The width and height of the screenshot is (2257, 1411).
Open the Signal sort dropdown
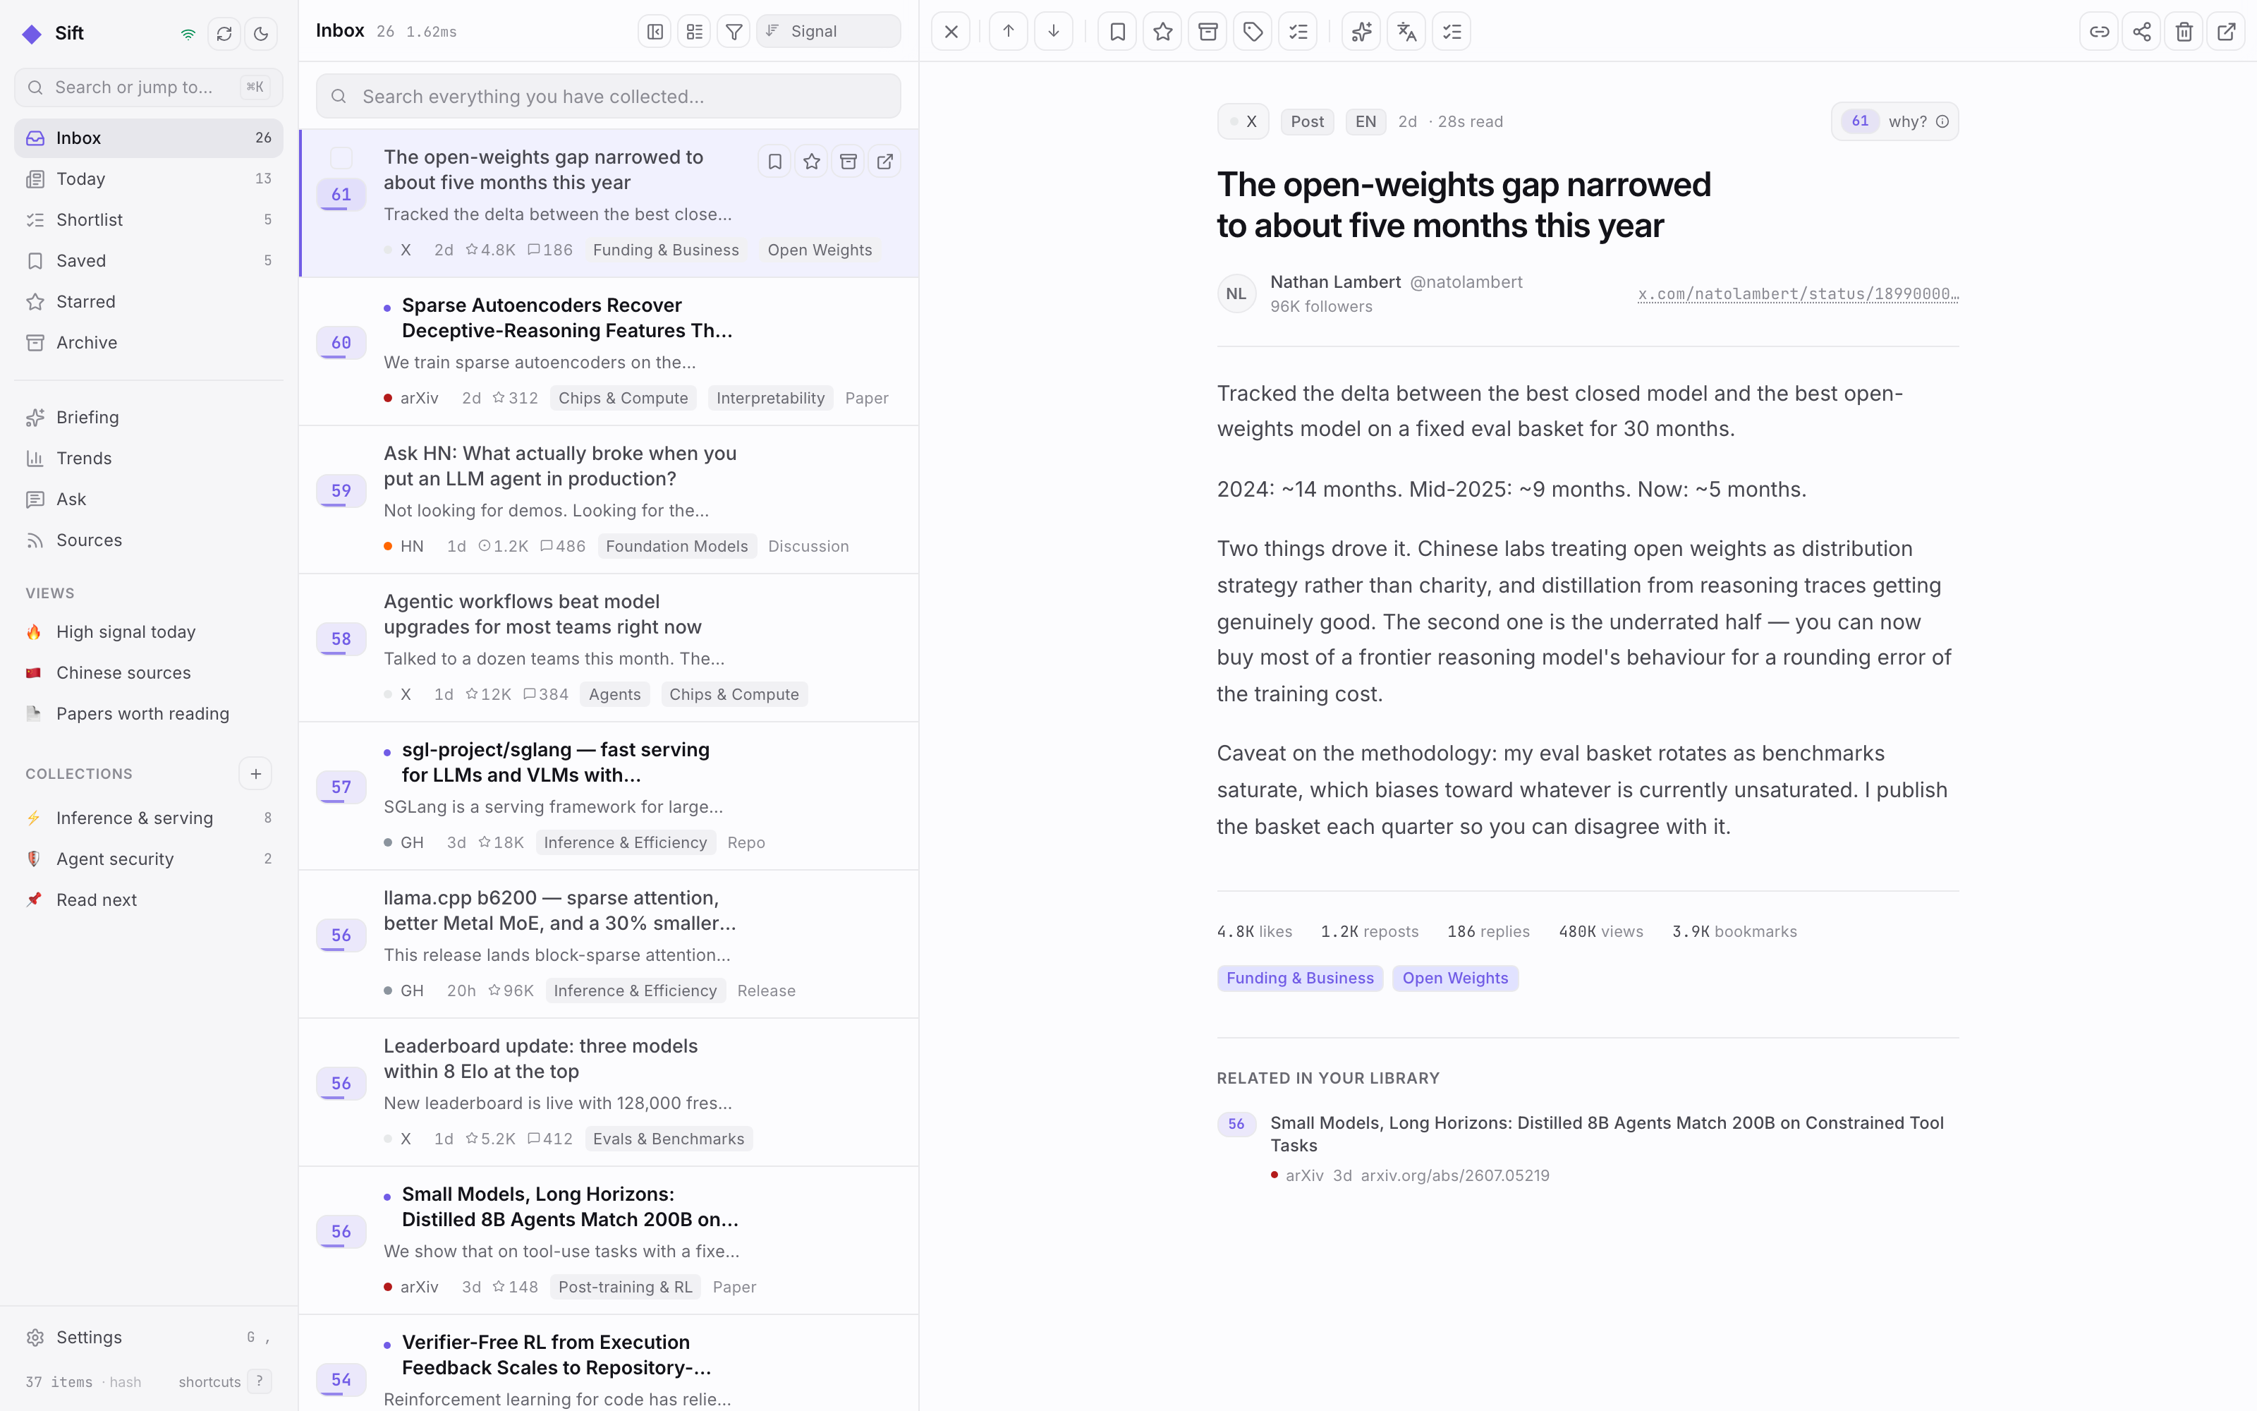(x=828, y=32)
